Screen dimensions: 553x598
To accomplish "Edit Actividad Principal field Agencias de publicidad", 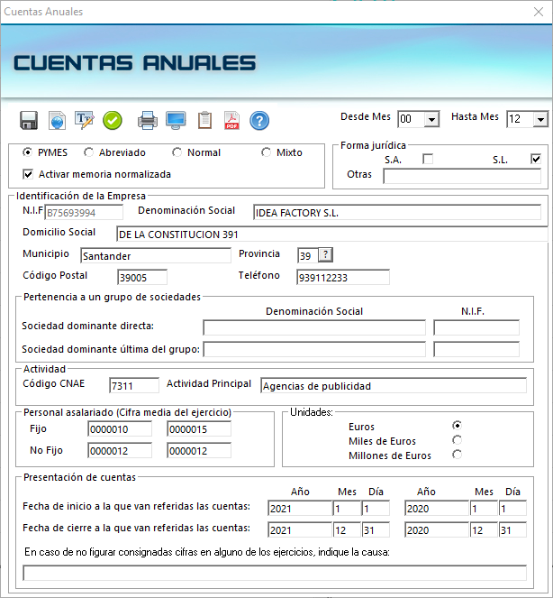I will click(x=394, y=385).
